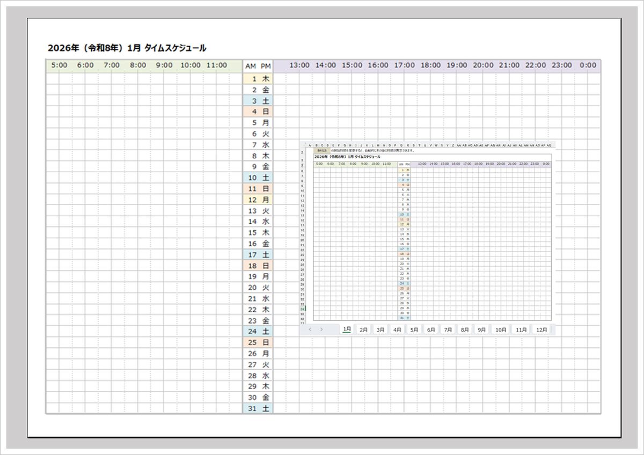Image resolution: width=644 pixels, height=455 pixels.
Task: Open the 12月 sheet tab
Action: coord(541,330)
